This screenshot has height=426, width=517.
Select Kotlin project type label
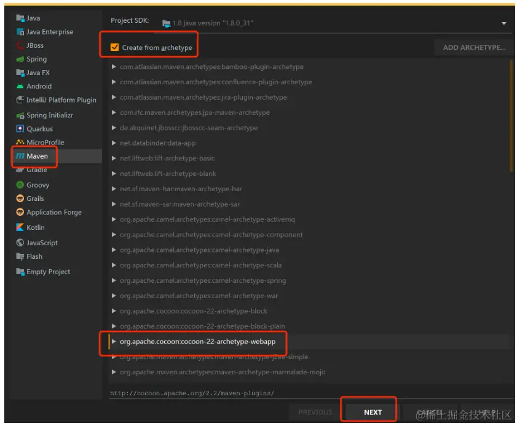[35, 227]
